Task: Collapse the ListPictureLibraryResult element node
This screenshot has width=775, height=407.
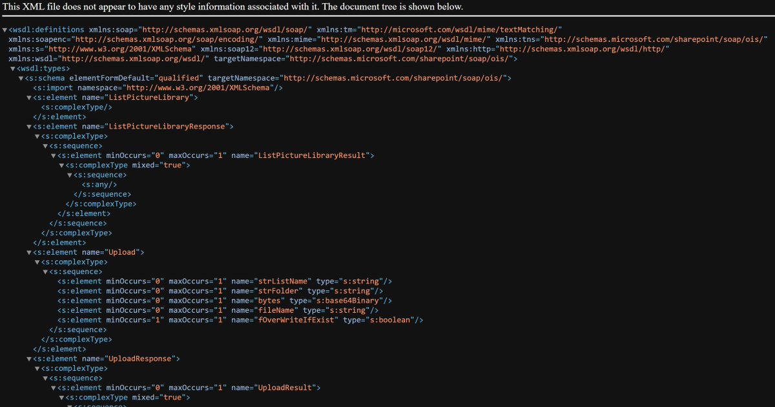Action: 54,155
